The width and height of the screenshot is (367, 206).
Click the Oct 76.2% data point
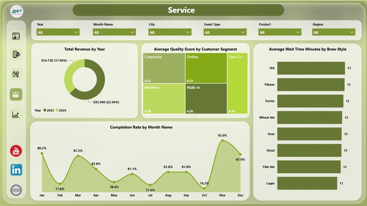click(205, 188)
